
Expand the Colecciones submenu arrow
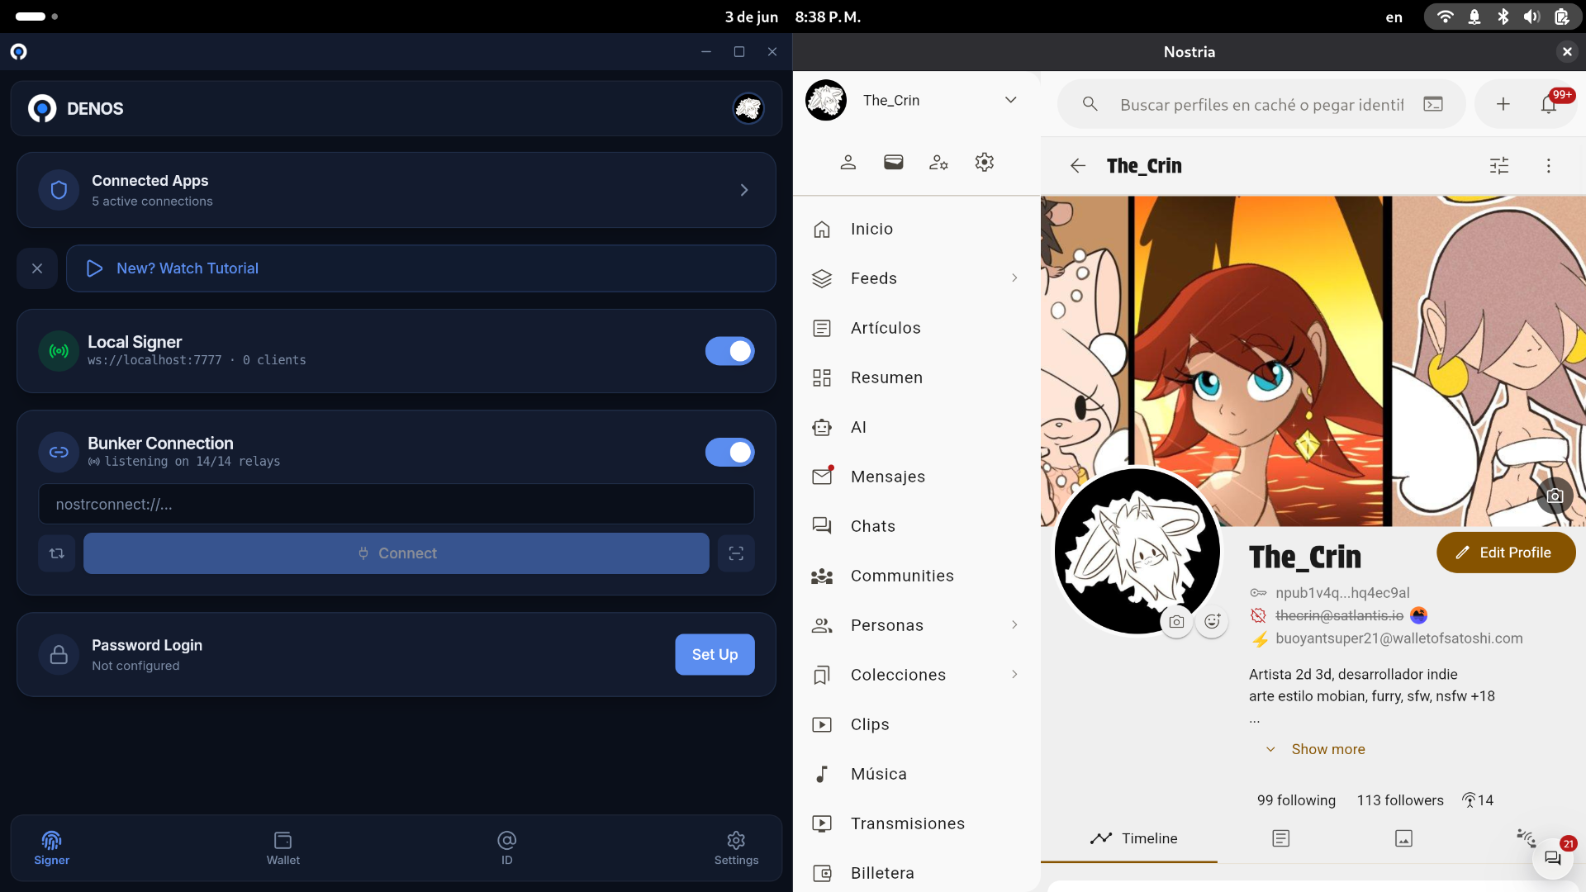1014,675
